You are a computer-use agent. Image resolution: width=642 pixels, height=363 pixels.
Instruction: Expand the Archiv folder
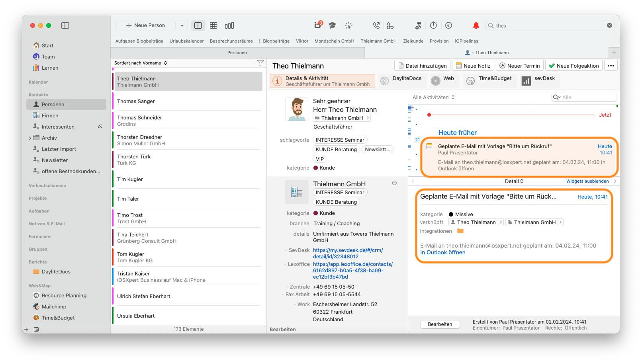[x=30, y=138]
